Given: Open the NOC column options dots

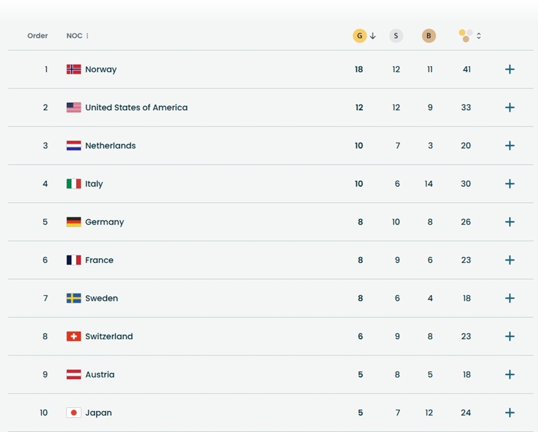Looking at the screenshot, I should pos(87,36).
